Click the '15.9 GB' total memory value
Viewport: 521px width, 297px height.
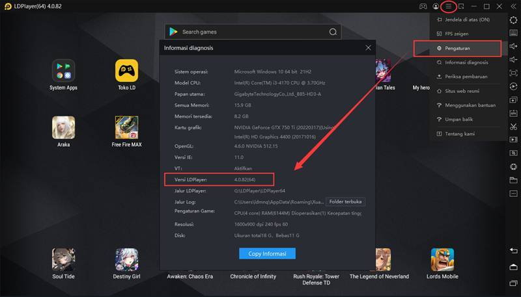click(x=242, y=105)
